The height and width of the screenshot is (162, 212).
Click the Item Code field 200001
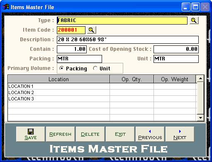[x=71, y=30]
